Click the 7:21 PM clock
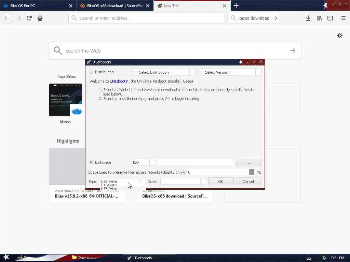 (337, 258)
